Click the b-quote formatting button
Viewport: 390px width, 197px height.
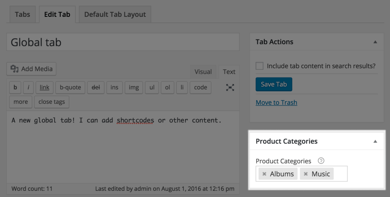70,87
